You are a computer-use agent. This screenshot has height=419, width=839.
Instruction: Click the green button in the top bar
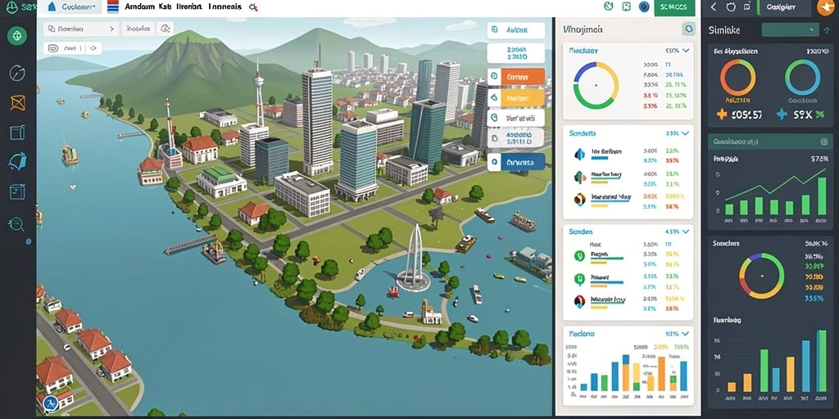click(x=674, y=7)
